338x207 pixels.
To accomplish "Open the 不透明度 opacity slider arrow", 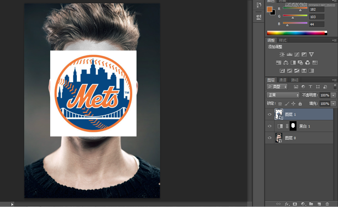I will pos(333,95).
